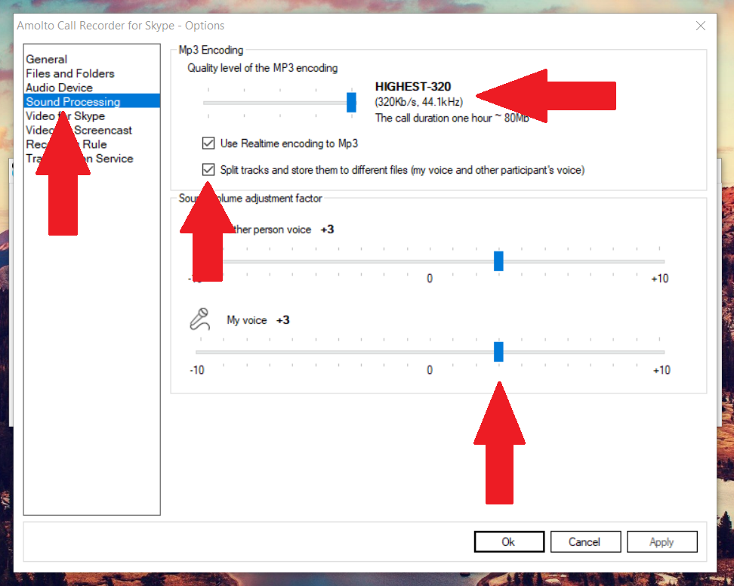Click the My voice volume slider handle
Image resolution: width=734 pixels, height=586 pixels.
498,351
